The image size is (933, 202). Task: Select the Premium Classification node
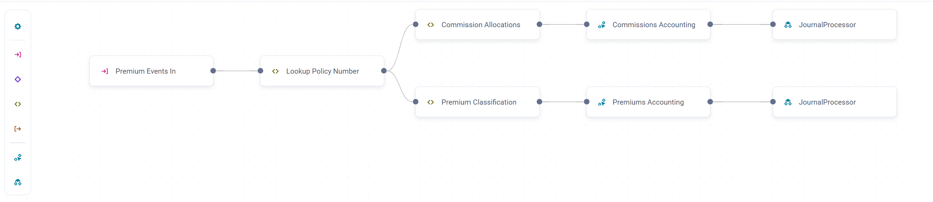pos(478,102)
